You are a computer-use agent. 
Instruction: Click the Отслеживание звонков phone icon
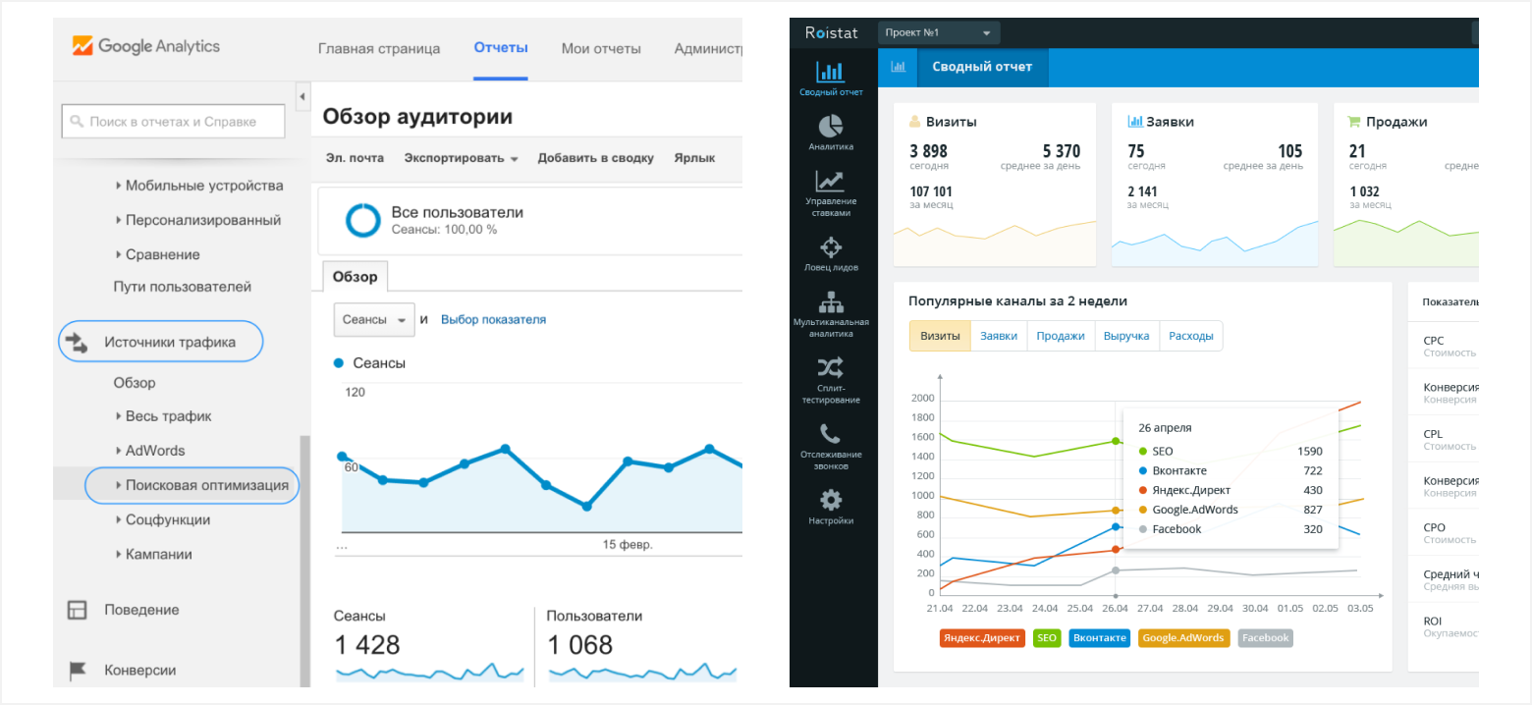point(831,434)
